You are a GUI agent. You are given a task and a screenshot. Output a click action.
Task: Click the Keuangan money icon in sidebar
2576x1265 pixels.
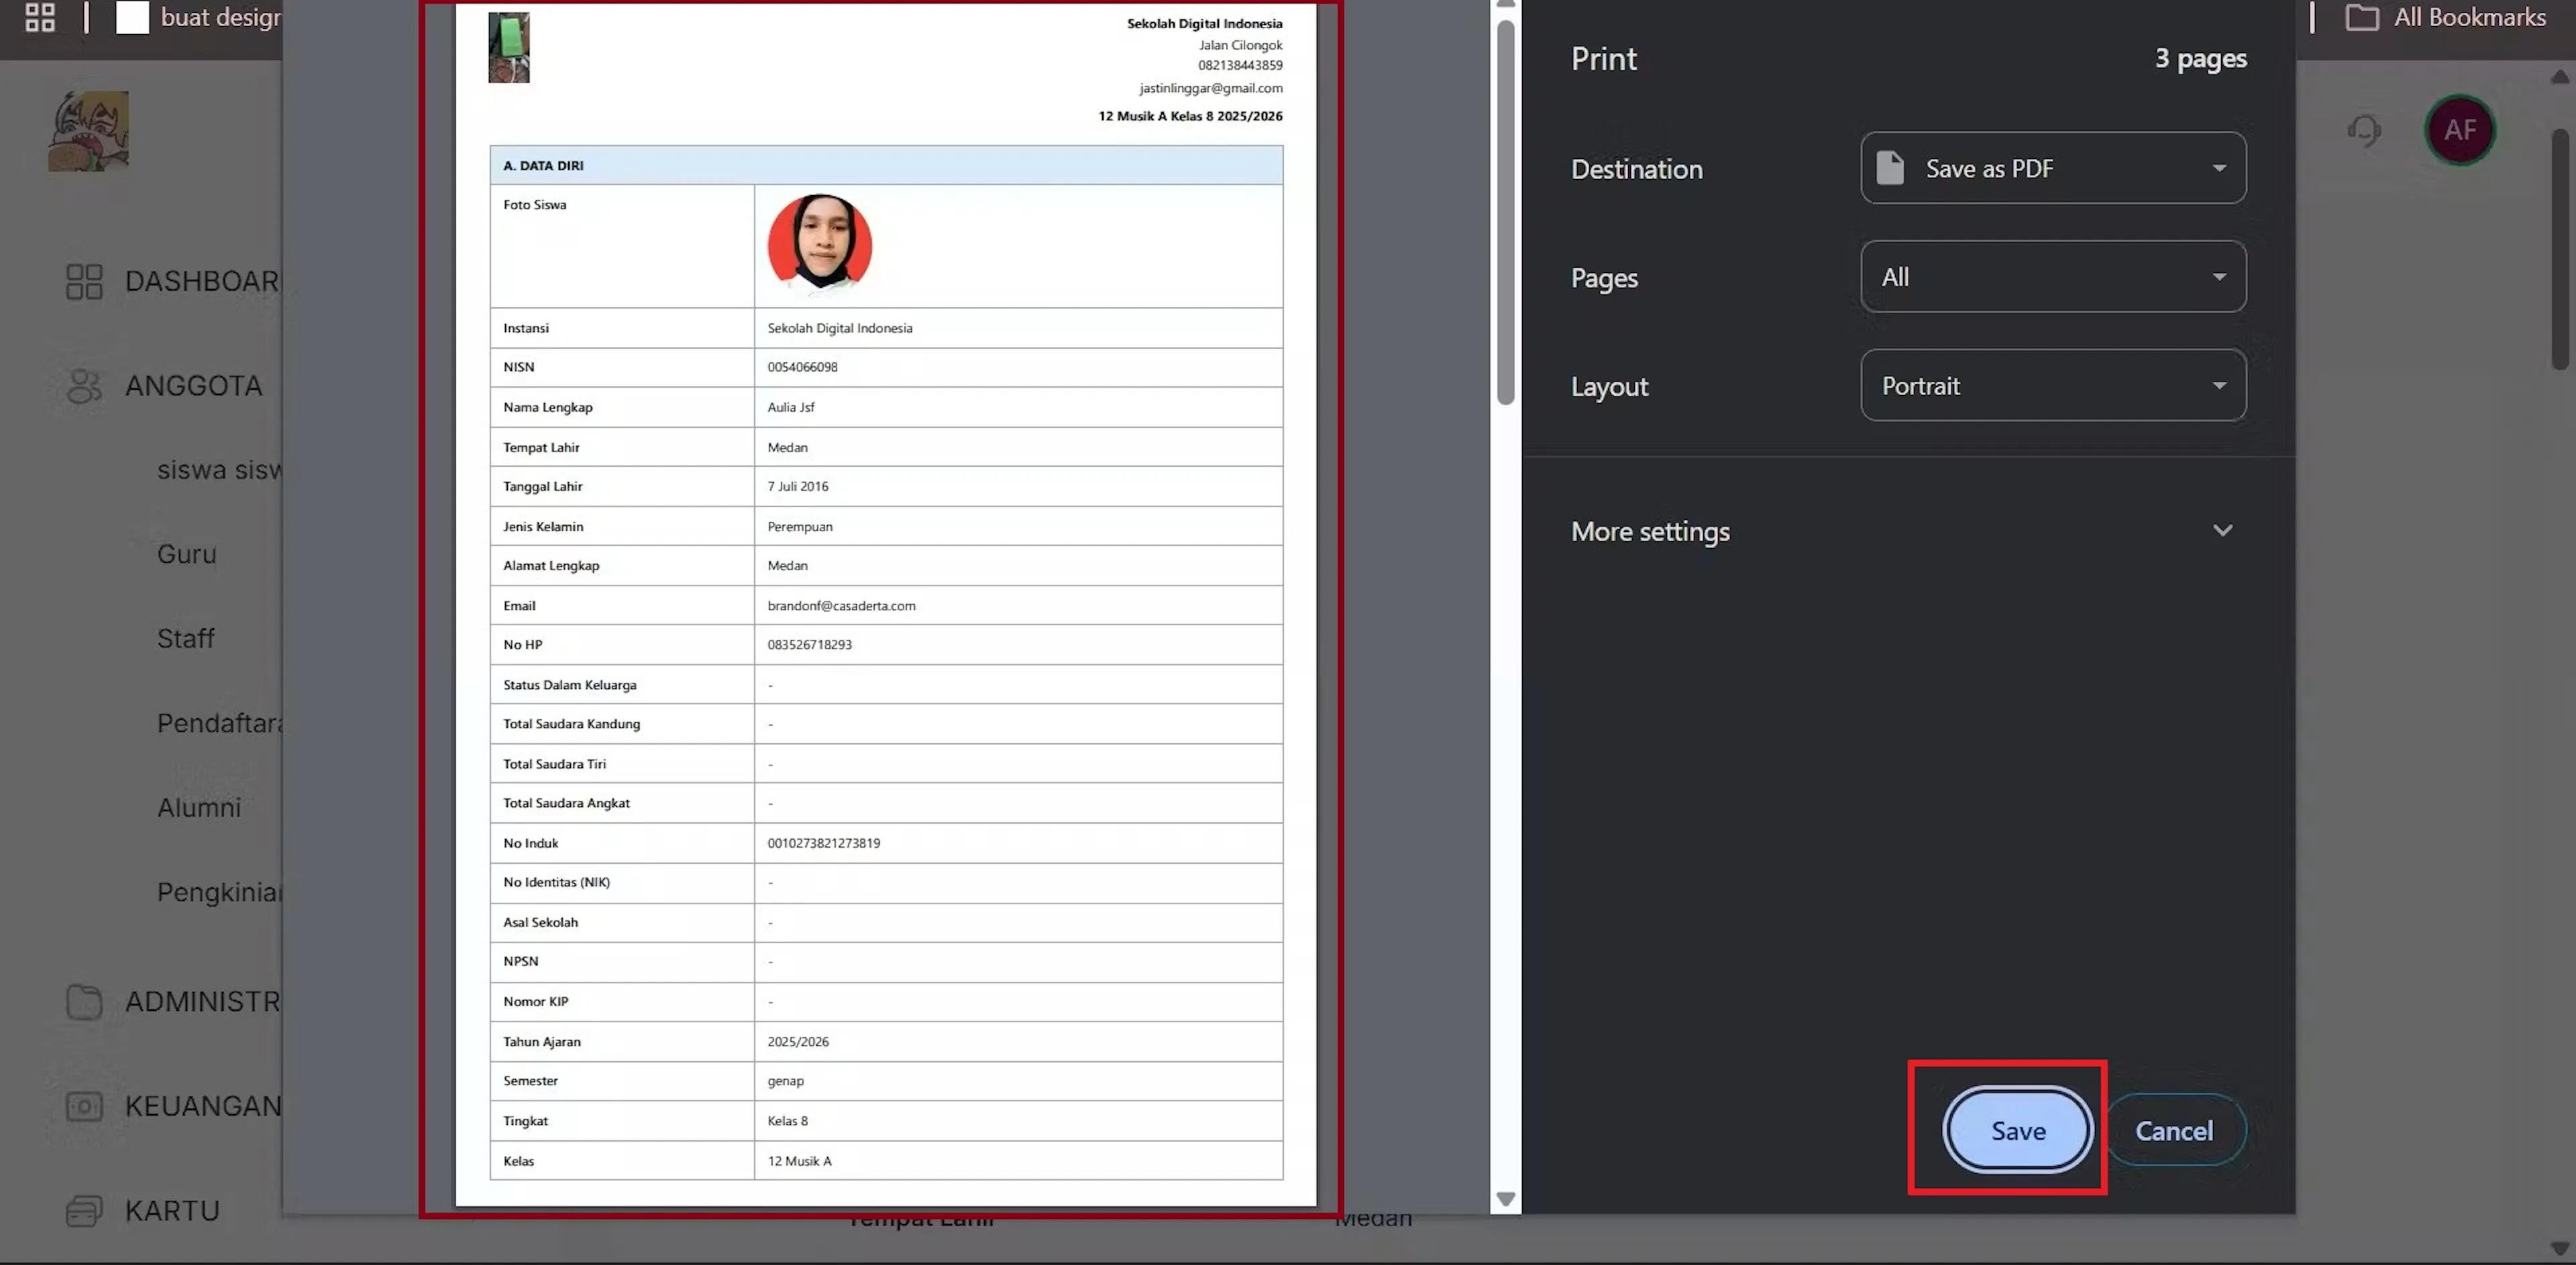tap(84, 1106)
